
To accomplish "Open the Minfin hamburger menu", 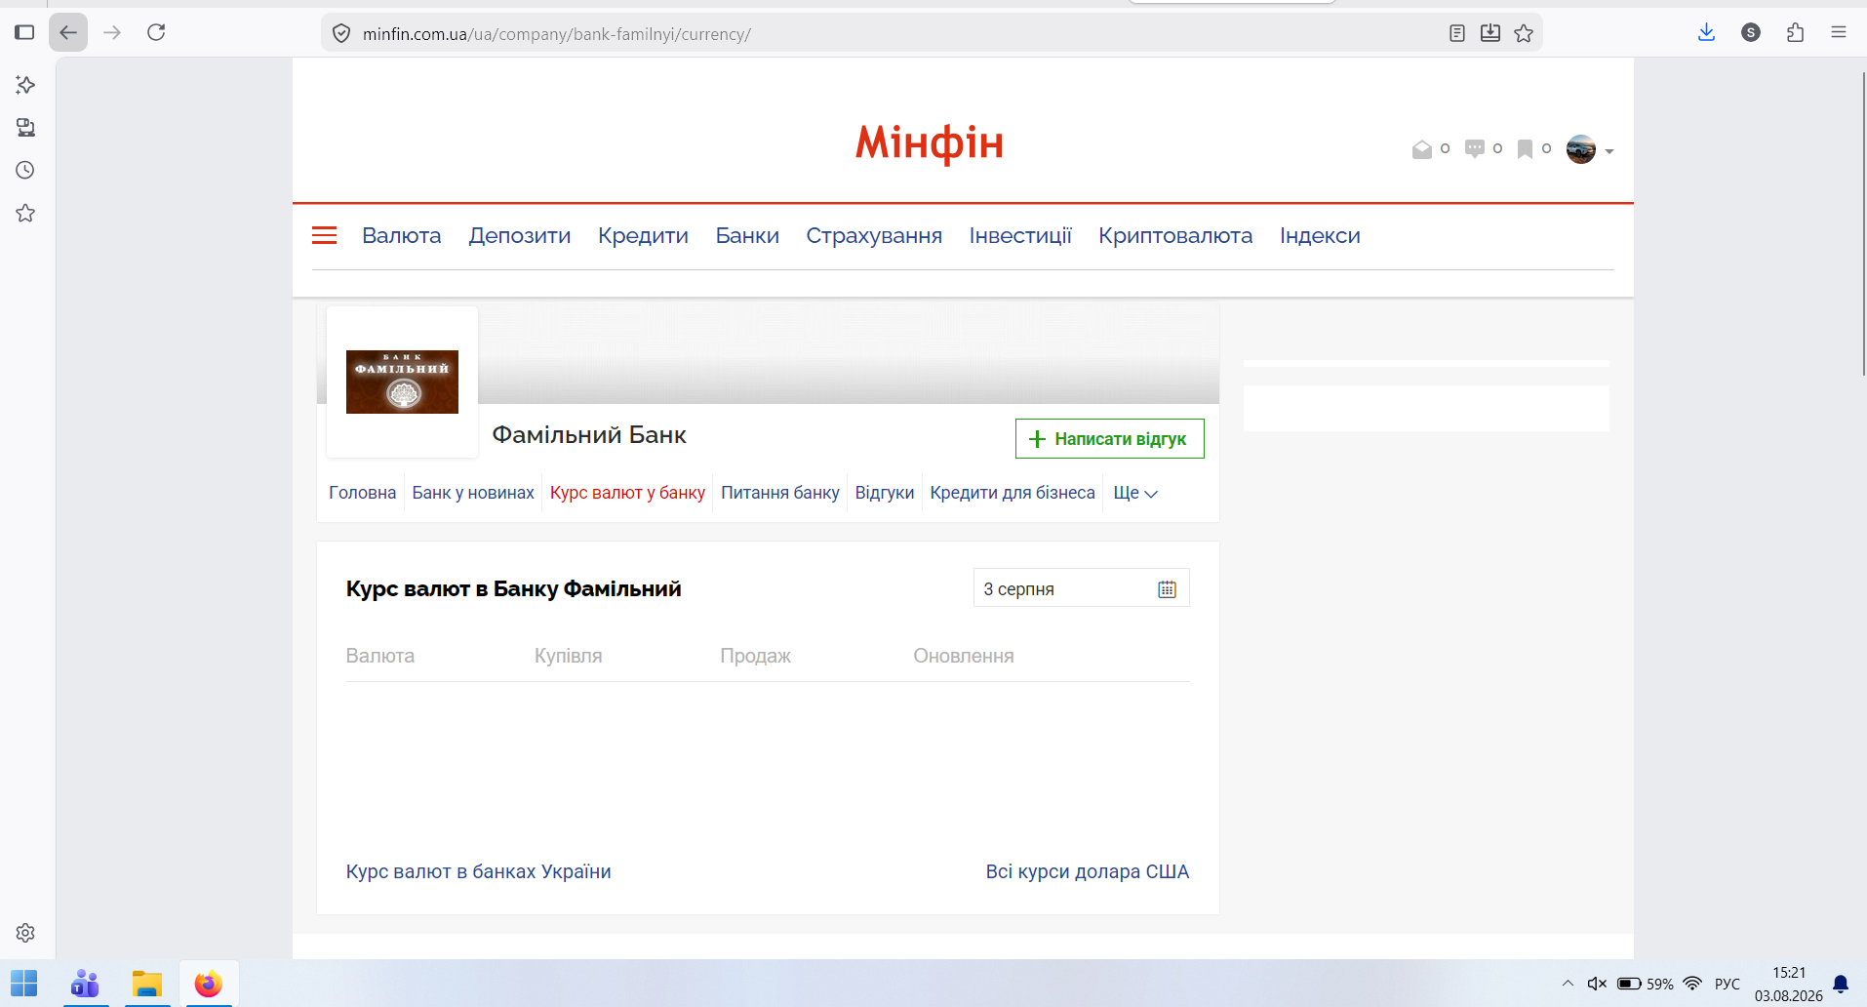I will point(324,235).
